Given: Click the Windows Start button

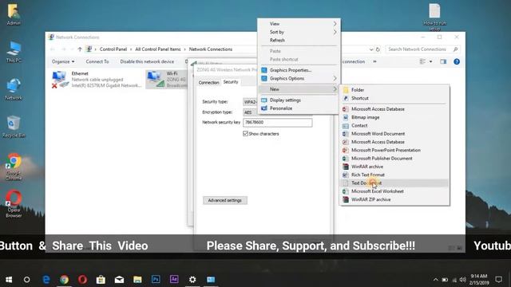Looking at the screenshot, I should pyautogui.click(x=9, y=280).
